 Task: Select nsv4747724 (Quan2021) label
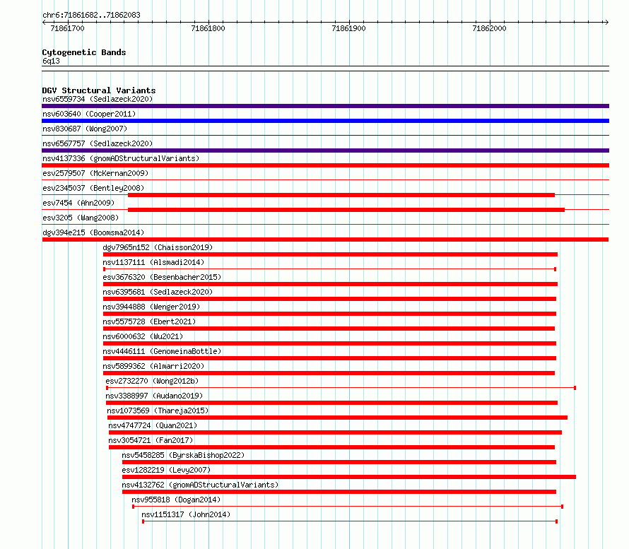[153, 425]
